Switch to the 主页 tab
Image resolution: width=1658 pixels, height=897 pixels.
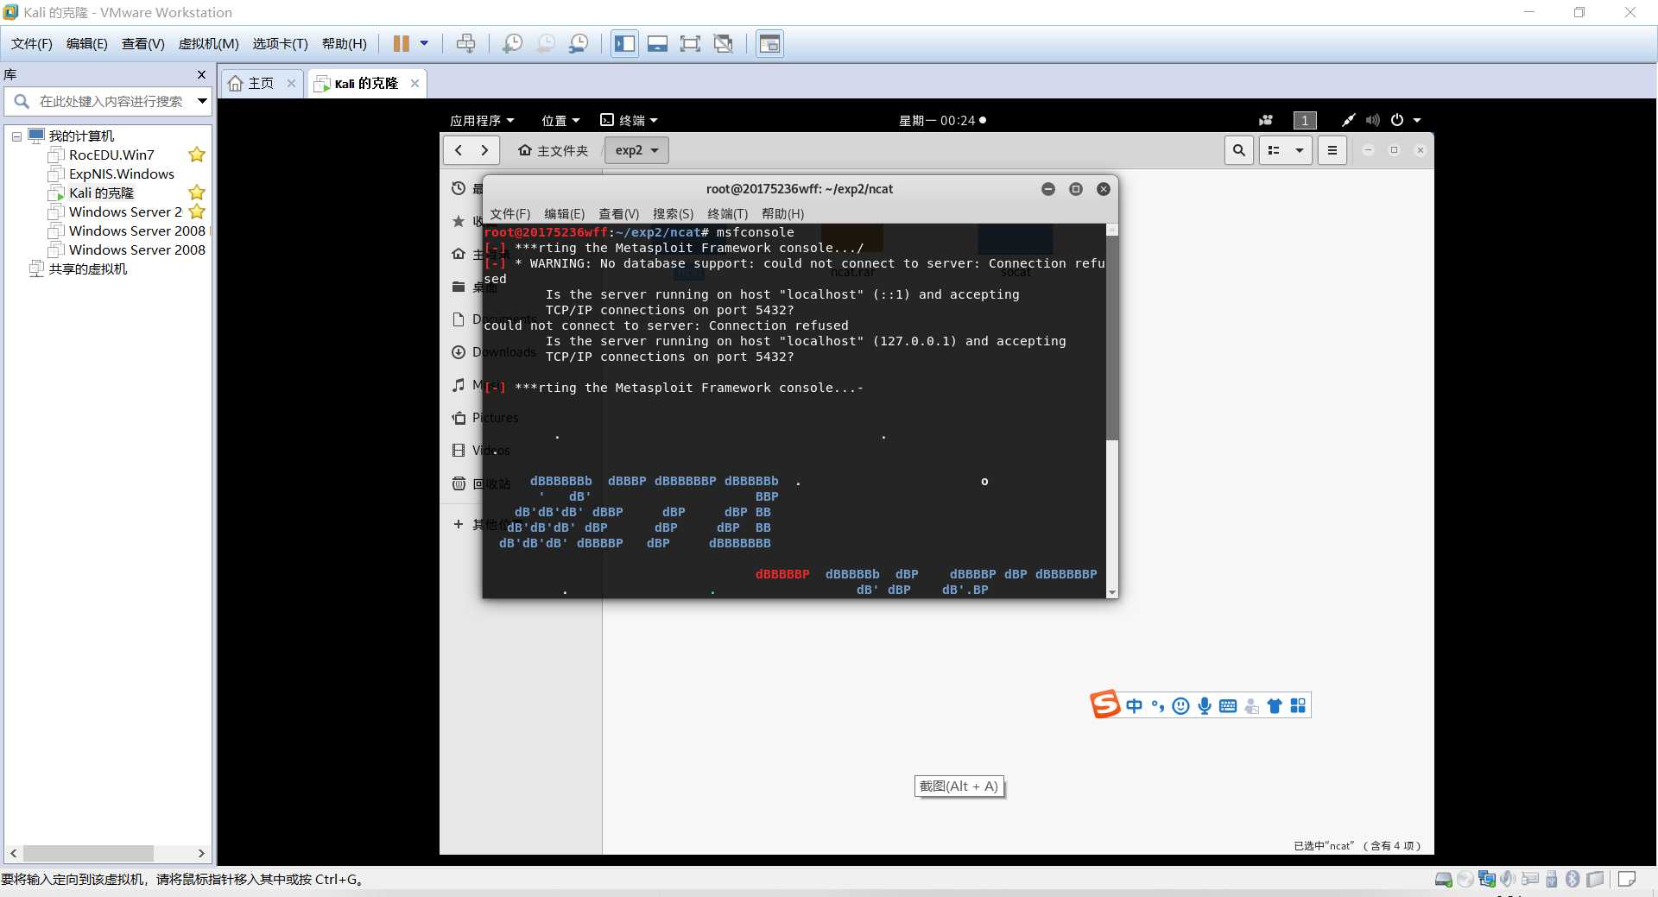pos(260,83)
